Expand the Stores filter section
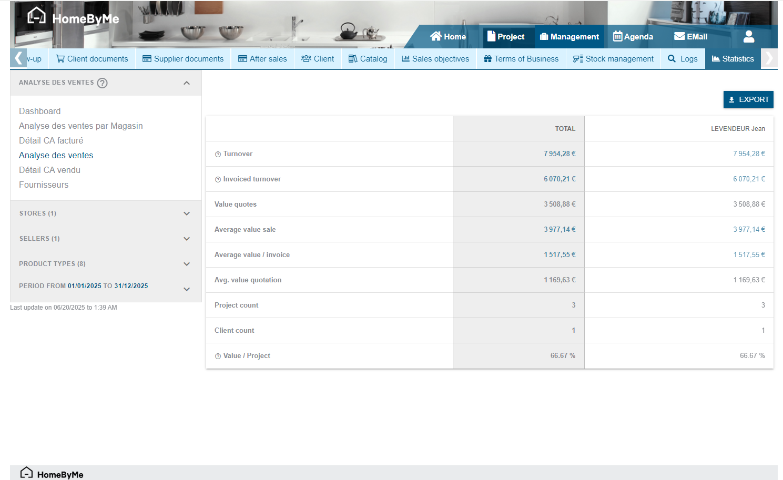Screen dimensions: 783x480 tap(187, 213)
